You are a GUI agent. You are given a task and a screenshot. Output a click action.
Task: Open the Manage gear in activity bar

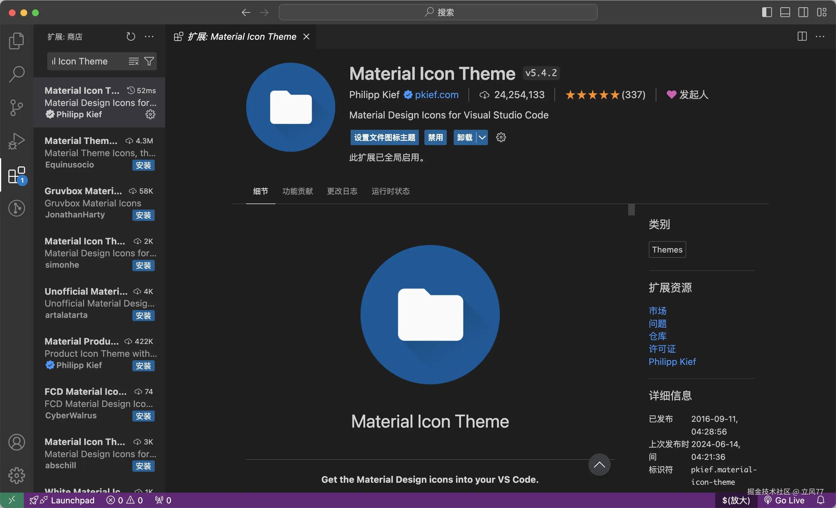16,475
